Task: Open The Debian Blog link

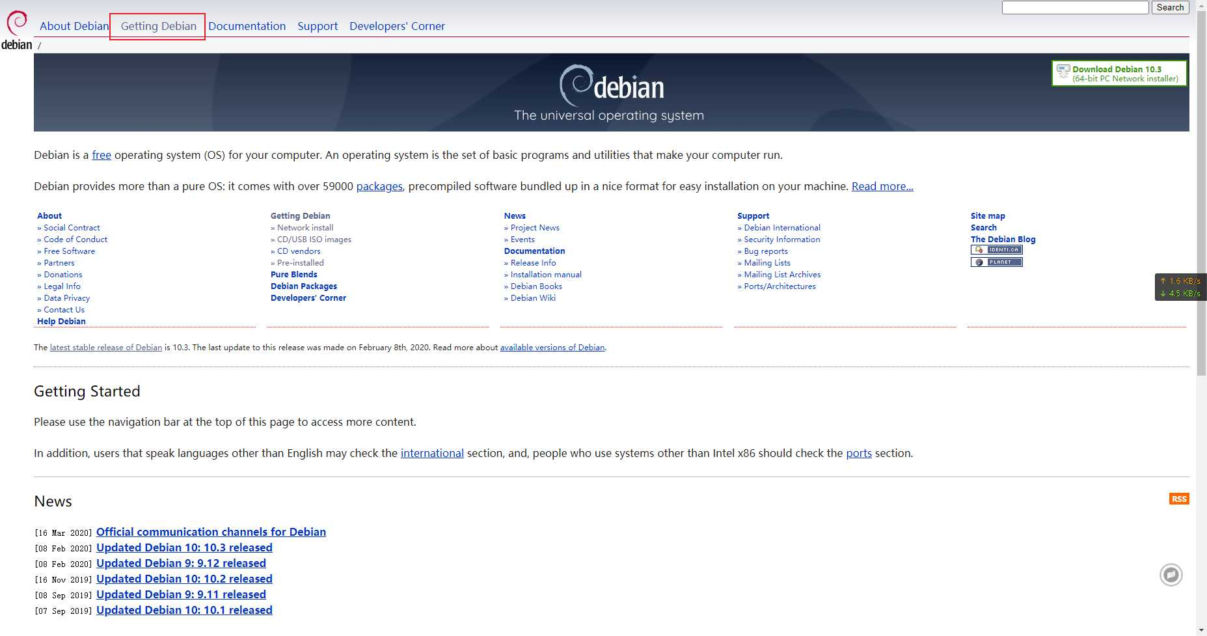Action: [x=1003, y=240]
